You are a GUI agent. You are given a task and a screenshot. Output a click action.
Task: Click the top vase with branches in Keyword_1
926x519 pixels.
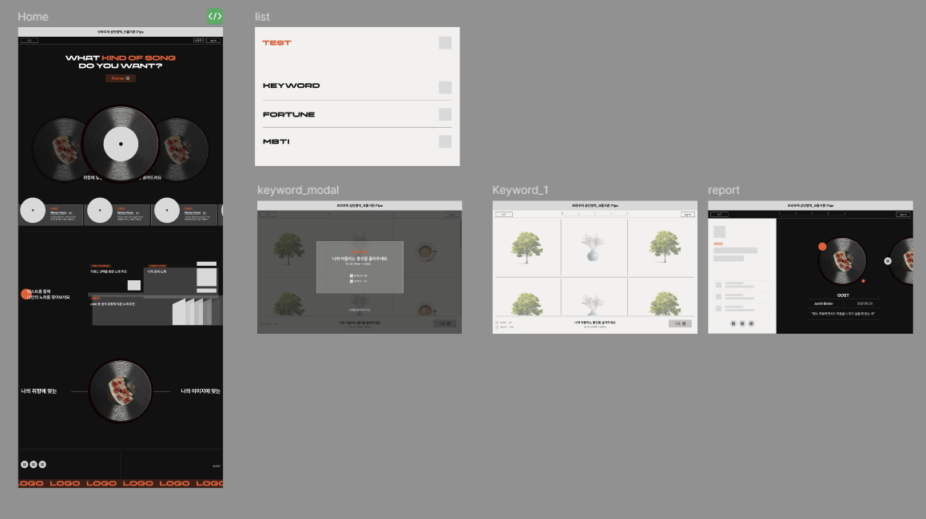pos(592,248)
